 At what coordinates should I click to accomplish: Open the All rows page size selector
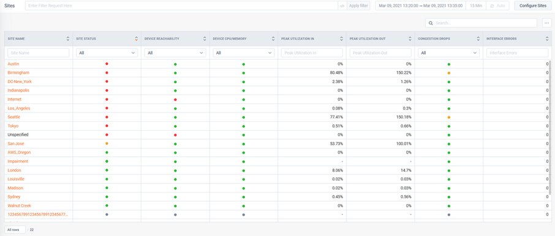coord(15,230)
